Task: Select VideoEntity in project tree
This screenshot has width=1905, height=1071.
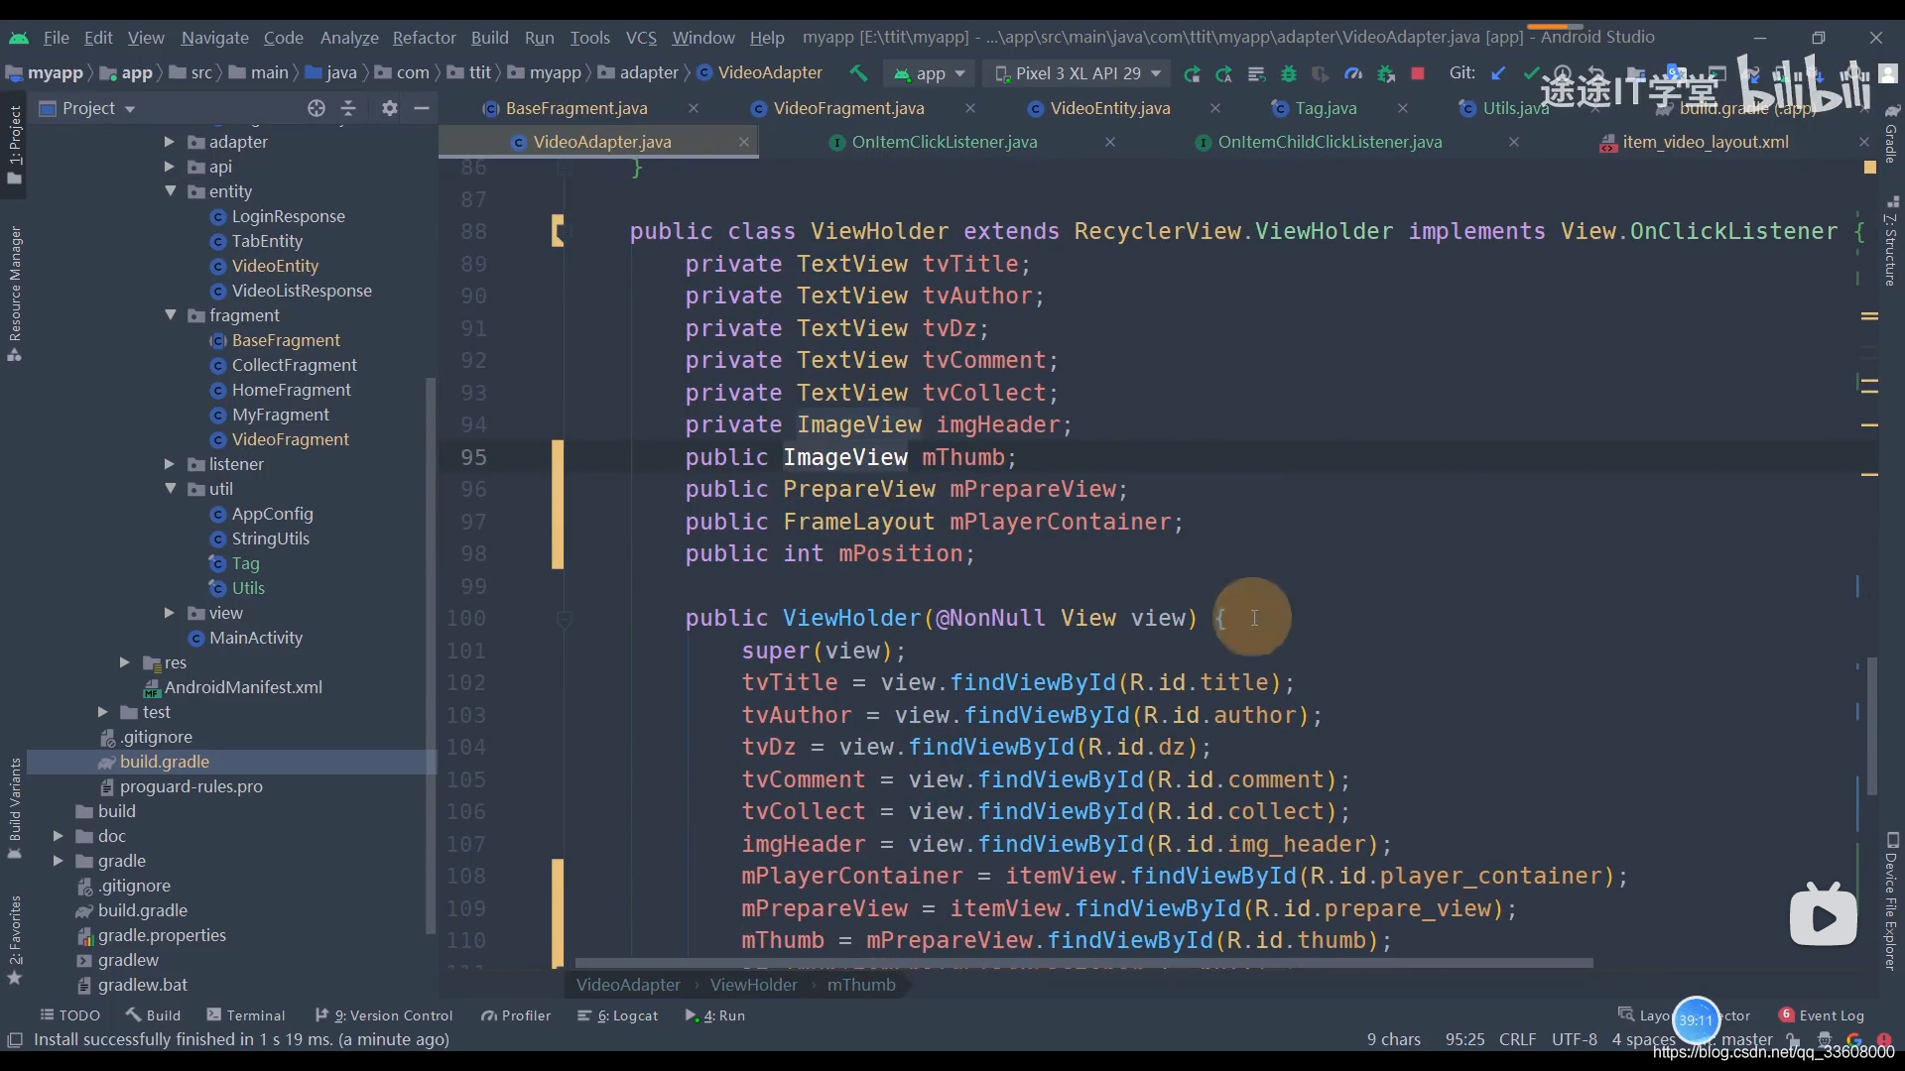Action: pyautogui.click(x=275, y=266)
